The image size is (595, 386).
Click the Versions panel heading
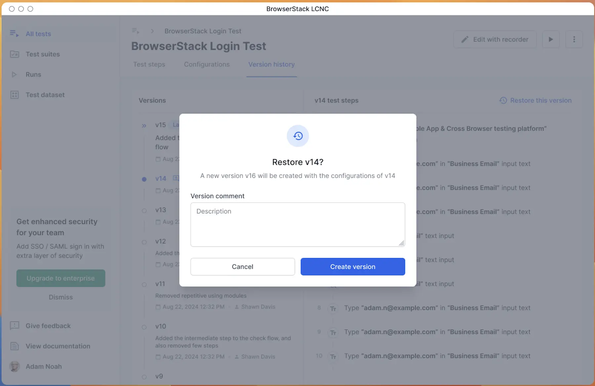pos(152,100)
